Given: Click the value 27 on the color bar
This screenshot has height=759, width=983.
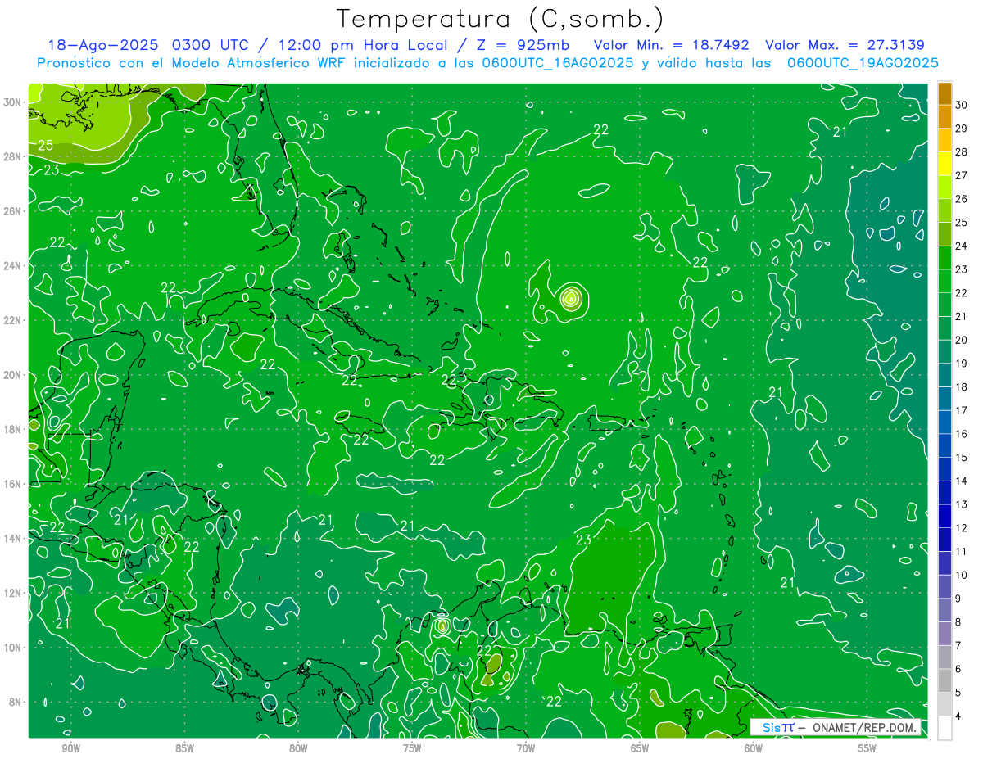Looking at the screenshot, I should [962, 175].
